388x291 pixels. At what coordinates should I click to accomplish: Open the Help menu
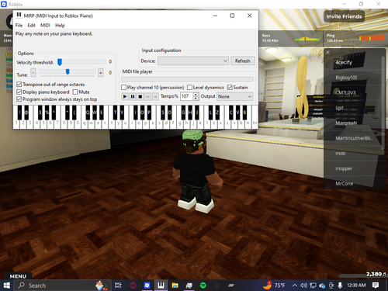coord(60,26)
